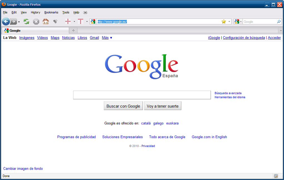The image size is (284, 180).
Task: Switch Google to euskara
Action: tap(172, 123)
